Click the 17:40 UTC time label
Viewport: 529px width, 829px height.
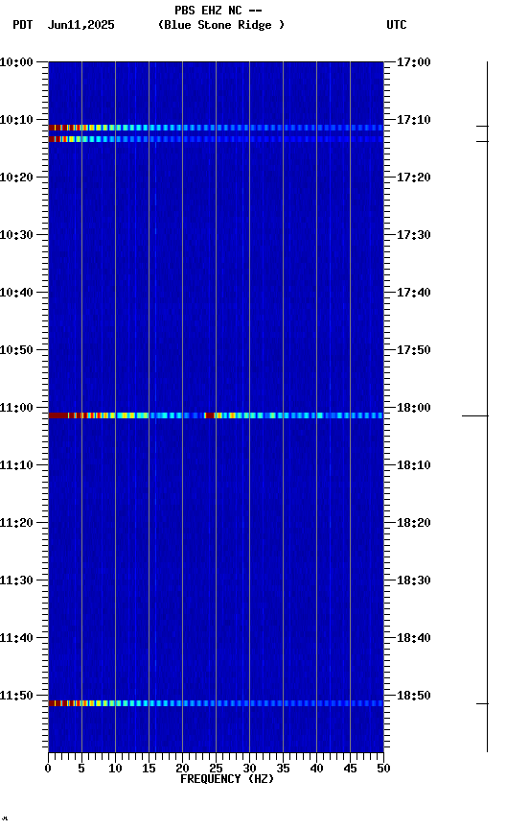414,293
